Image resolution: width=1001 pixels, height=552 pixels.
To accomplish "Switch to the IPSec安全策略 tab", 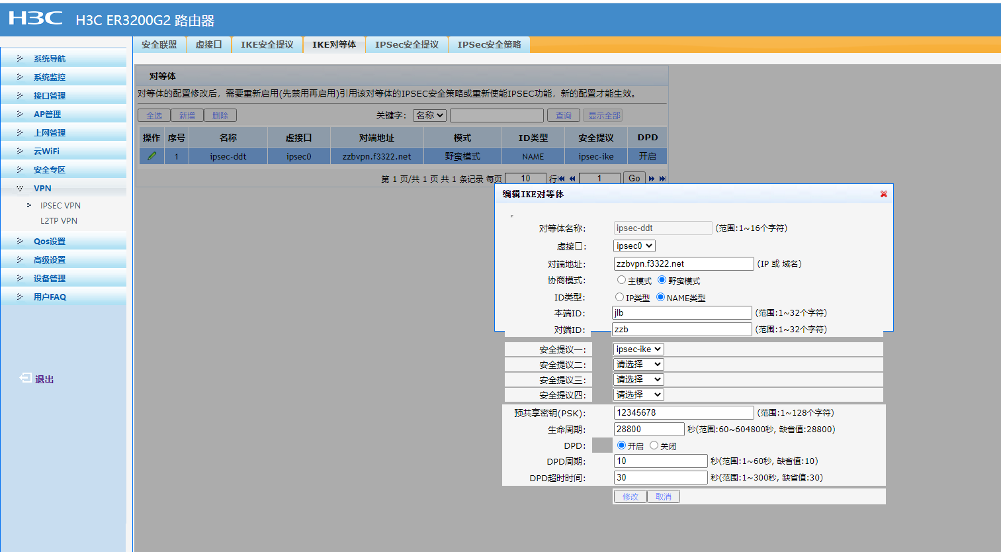I will tap(489, 44).
